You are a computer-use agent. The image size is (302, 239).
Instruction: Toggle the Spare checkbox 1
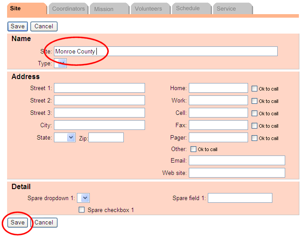[x=81, y=210]
